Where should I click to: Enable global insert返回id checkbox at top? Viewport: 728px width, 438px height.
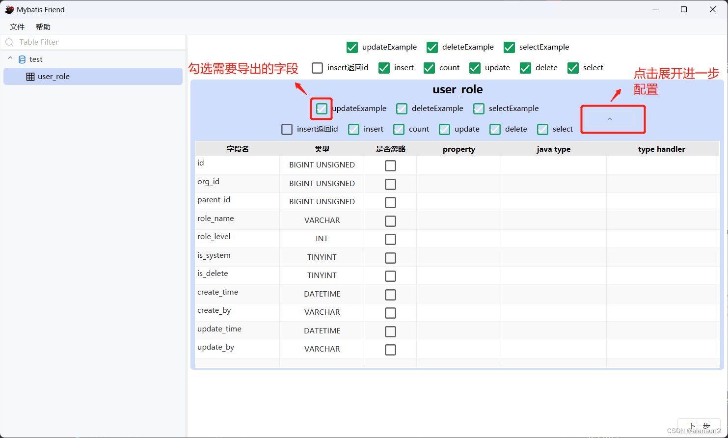pyautogui.click(x=318, y=68)
